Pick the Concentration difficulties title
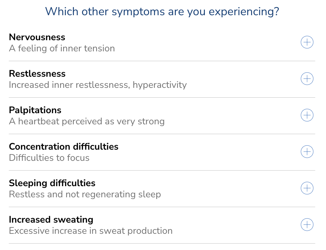326x250 pixels. point(64,147)
